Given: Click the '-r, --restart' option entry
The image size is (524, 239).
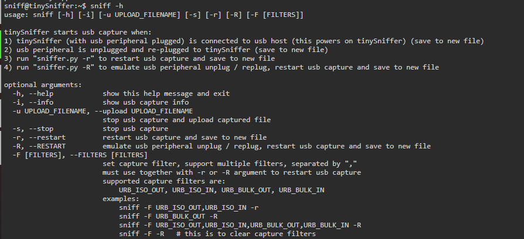Looking at the screenshot, I should [39, 137].
